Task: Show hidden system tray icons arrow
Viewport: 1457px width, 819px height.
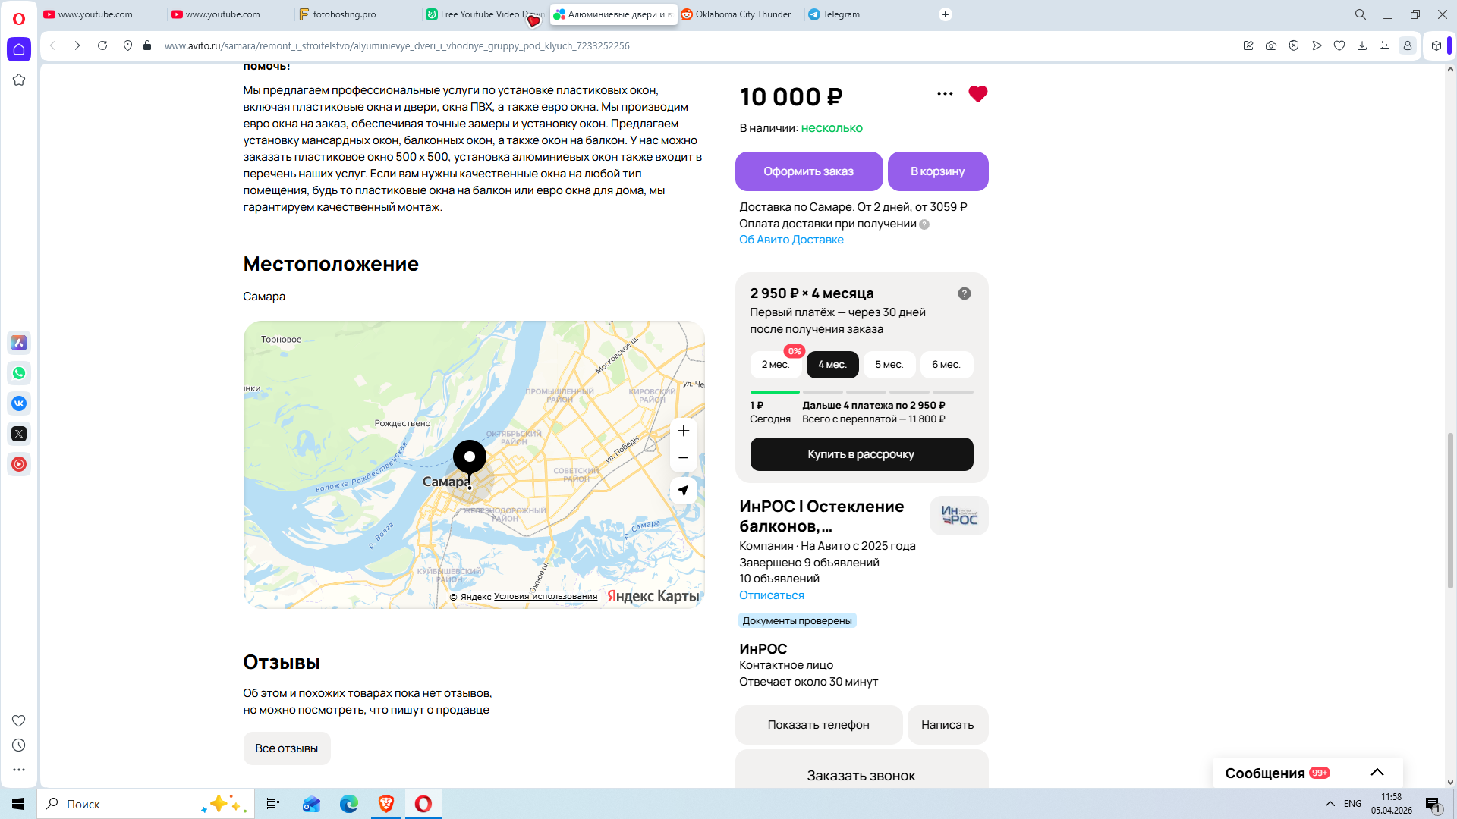Action: pyautogui.click(x=1330, y=804)
